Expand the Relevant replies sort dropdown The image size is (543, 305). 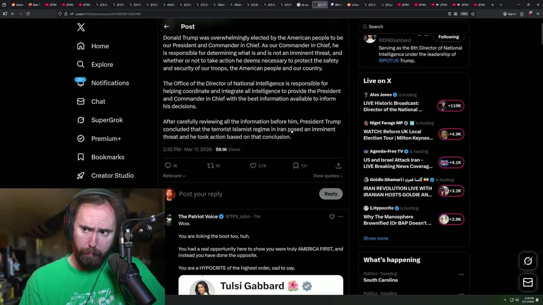coord(174,176)
